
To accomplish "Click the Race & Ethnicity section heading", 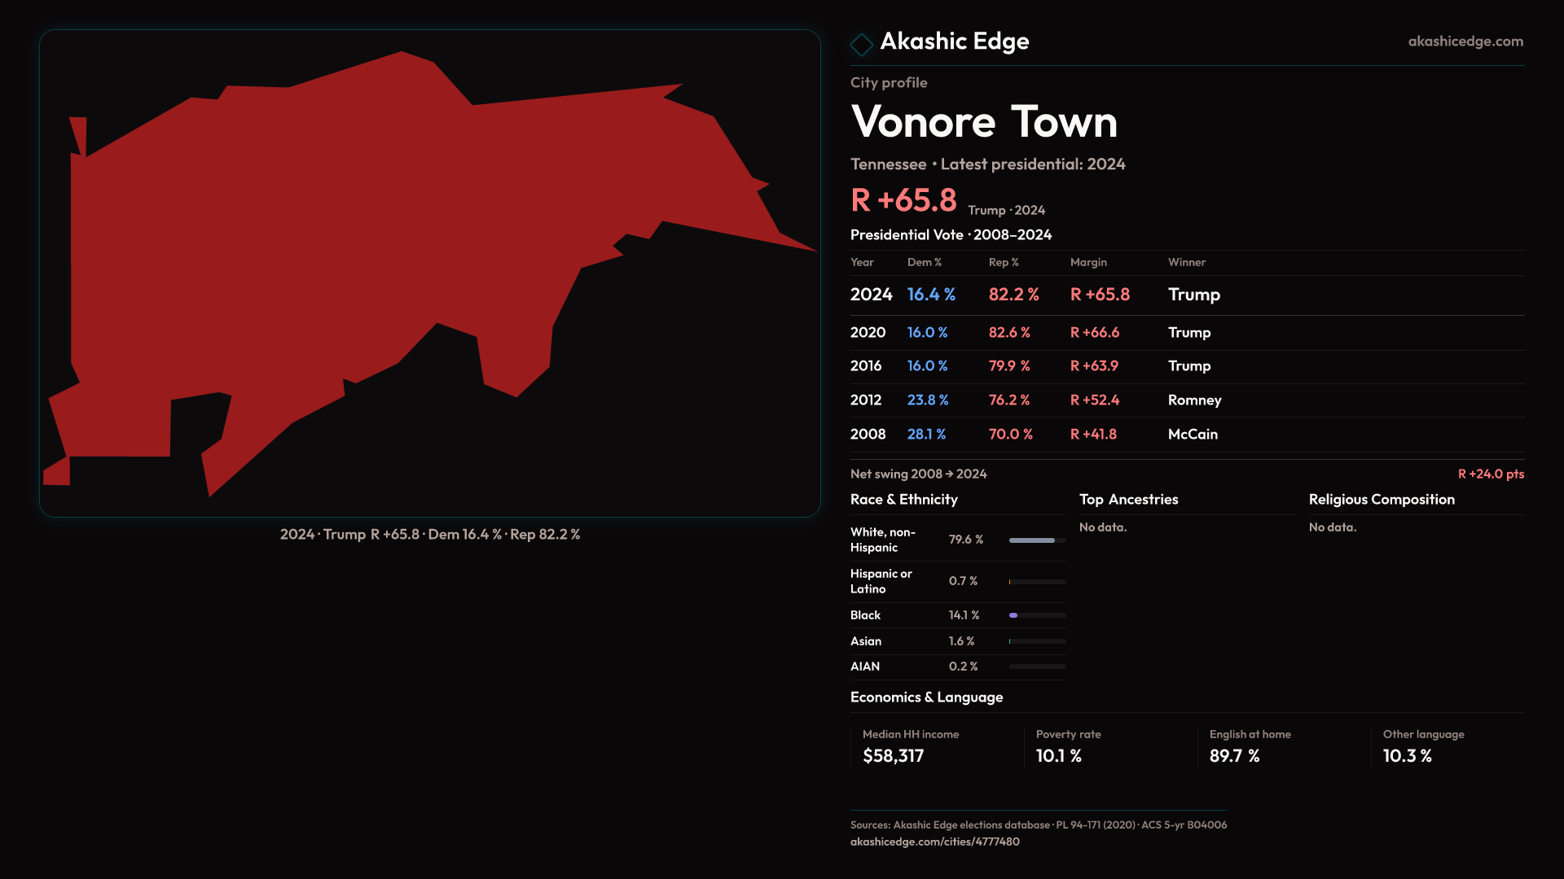I will click(903, 500).
